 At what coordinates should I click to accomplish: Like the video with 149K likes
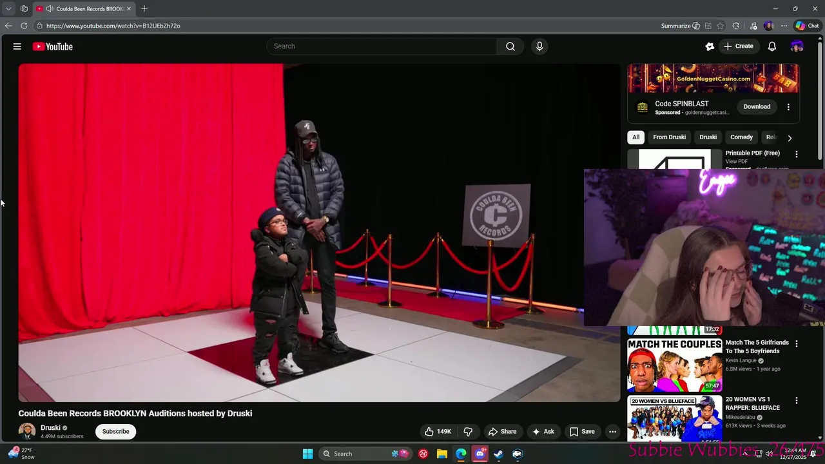(x=438, y=432)
